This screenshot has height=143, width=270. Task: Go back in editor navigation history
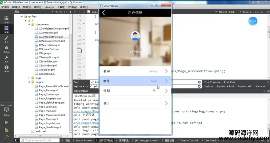tap(75, 12)
